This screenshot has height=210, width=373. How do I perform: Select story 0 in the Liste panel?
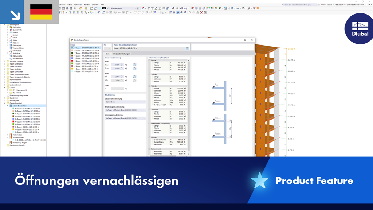[x=86, y=71]
